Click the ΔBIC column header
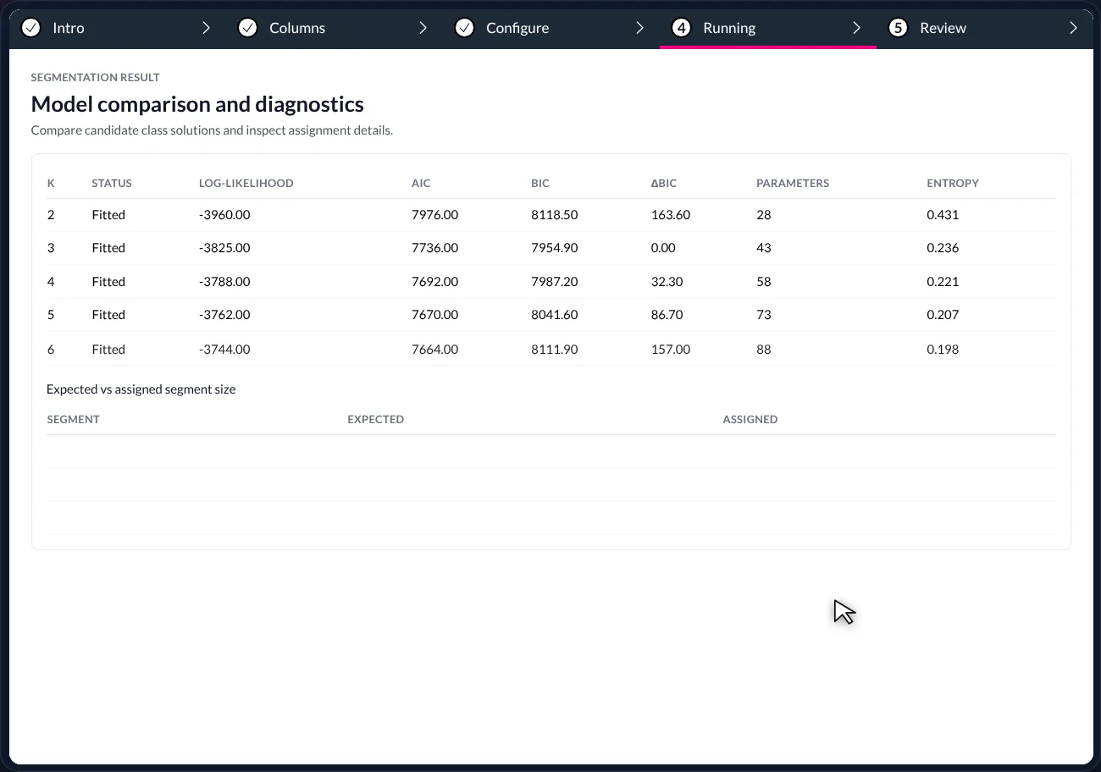Image resolution: width=1101 pixels, height=772 pixels. point(664,183)
